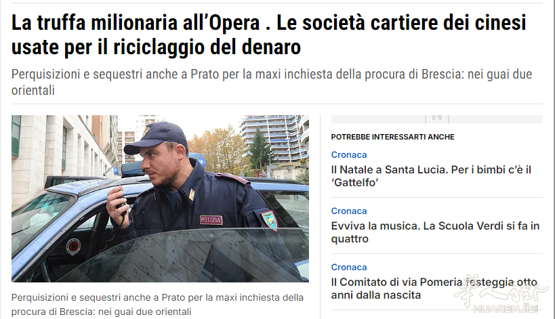Viewport: 555px width, 319px height.
Task: Open 'Il Comitato di via Pomeria' story
Action: 434,289
